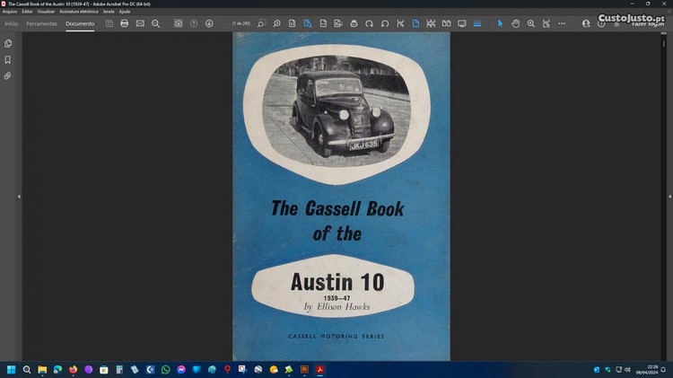Open page thumbnails panel in sidebar
Image resolution: width=673 pixels, height=378 pixels.
8,43
